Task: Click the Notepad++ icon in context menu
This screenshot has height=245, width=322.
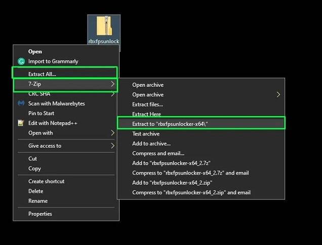Action: click(x=21, y=123)
